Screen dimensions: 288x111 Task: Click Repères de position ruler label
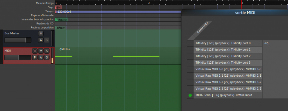point(42,28)
